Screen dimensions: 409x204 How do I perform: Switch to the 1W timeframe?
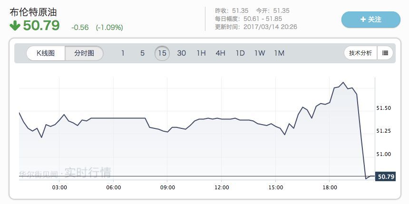[x=260, y=53]
